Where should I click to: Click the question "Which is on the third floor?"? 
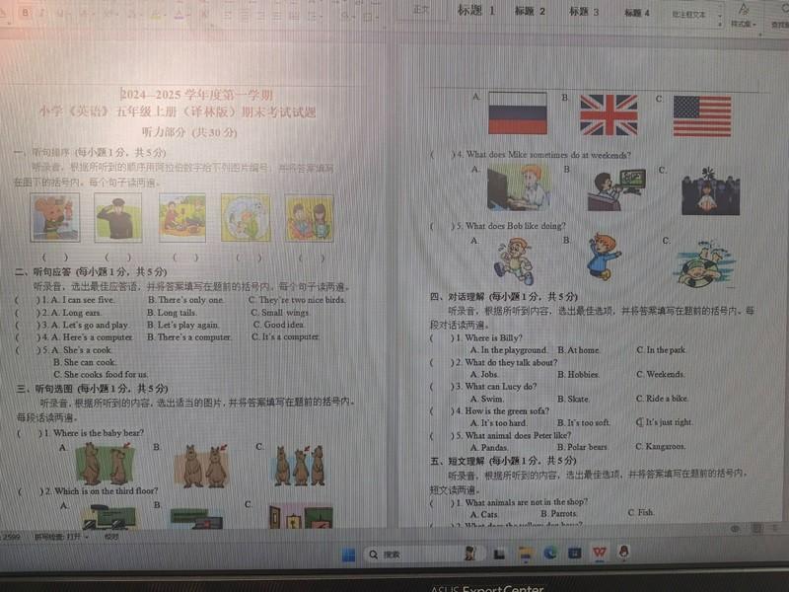(107, 490)
